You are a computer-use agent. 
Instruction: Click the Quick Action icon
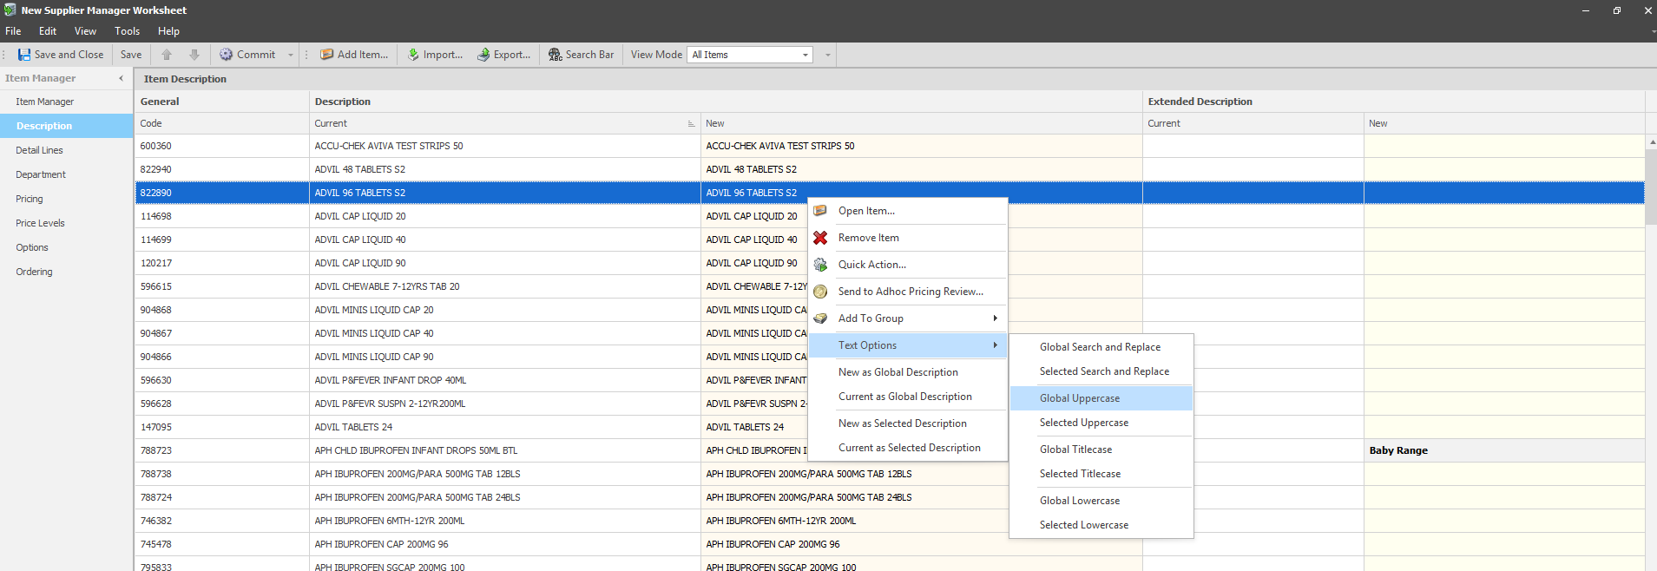820,265
